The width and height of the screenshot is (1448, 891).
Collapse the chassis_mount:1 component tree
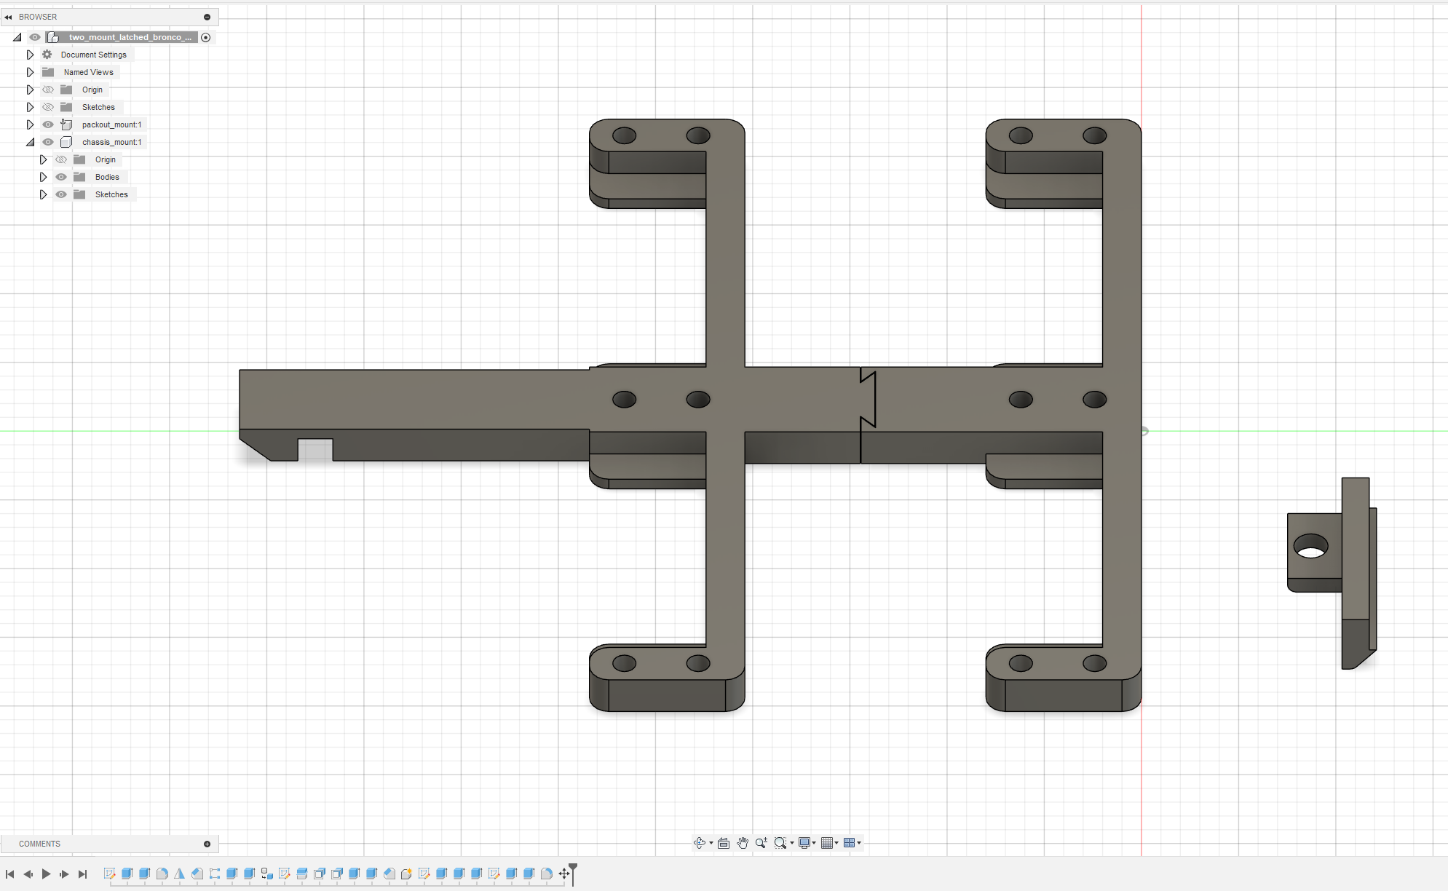pos(30,142)
